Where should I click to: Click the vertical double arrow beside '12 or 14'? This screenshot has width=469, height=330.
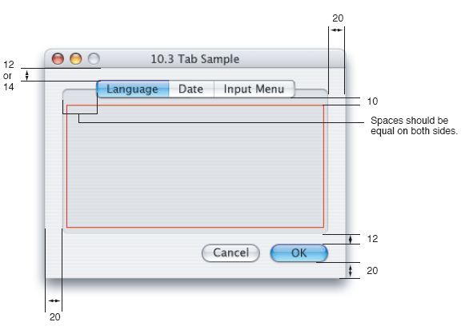point(27,75)
